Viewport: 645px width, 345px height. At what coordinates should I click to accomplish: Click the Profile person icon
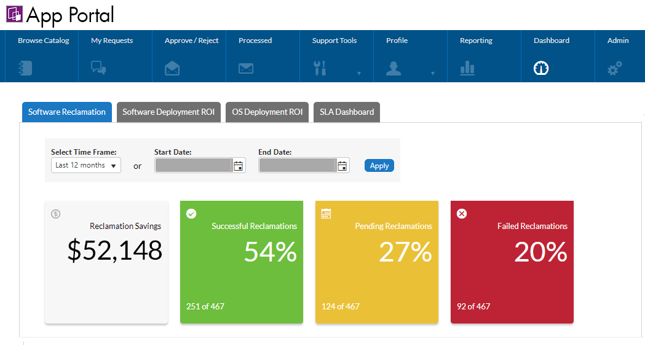(x=394, y=68)
